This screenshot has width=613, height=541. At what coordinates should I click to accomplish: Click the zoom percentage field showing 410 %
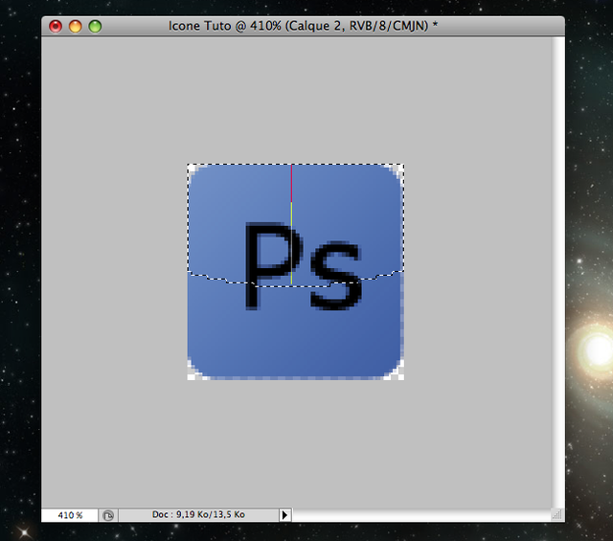[x=70, y=515]
